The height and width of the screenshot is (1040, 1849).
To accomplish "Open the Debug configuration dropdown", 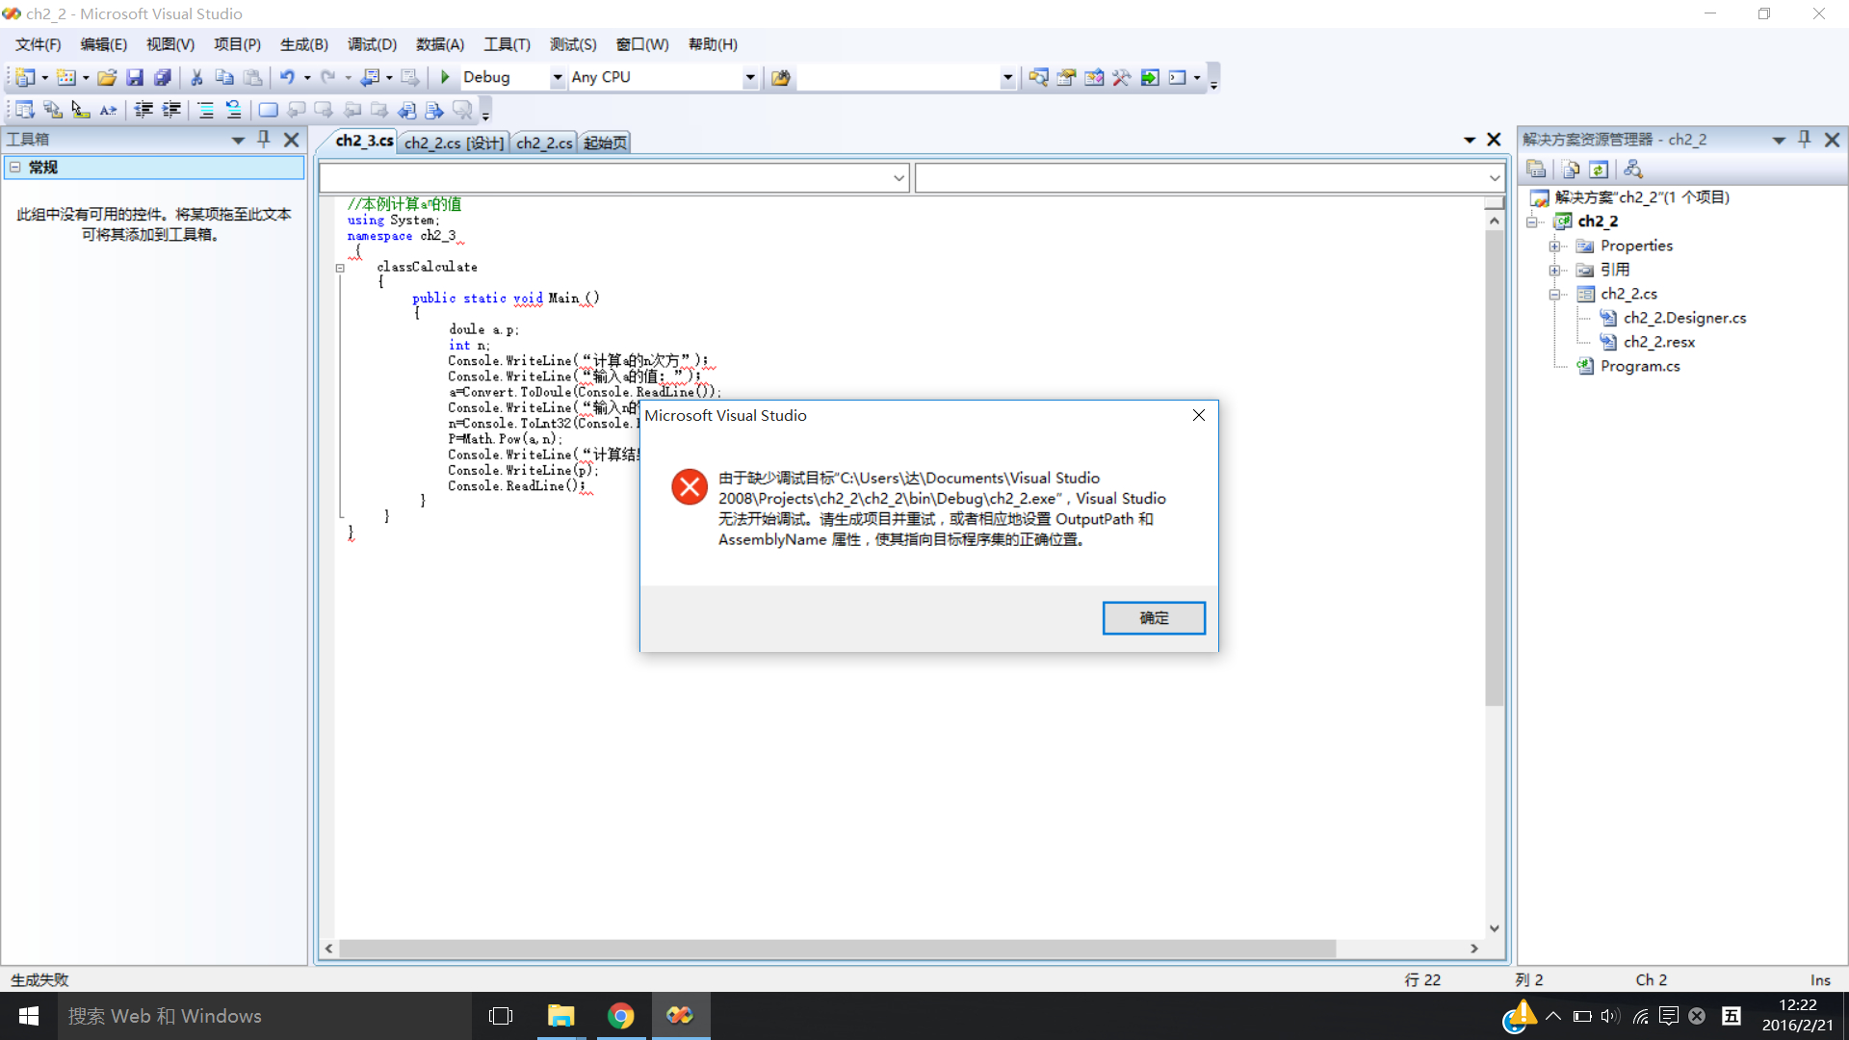I will click(x=557, y=77).
